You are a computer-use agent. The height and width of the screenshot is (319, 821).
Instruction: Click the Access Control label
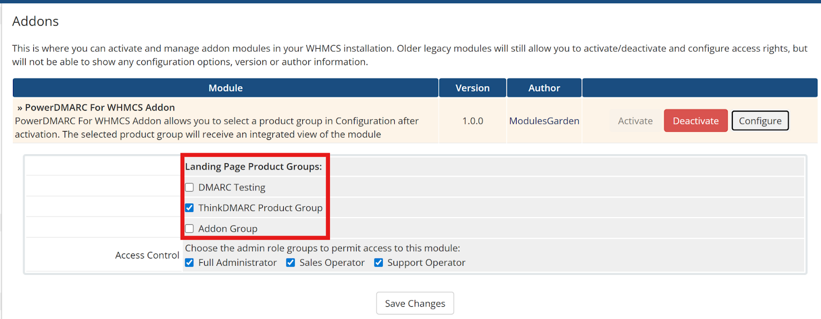point(147,255)
